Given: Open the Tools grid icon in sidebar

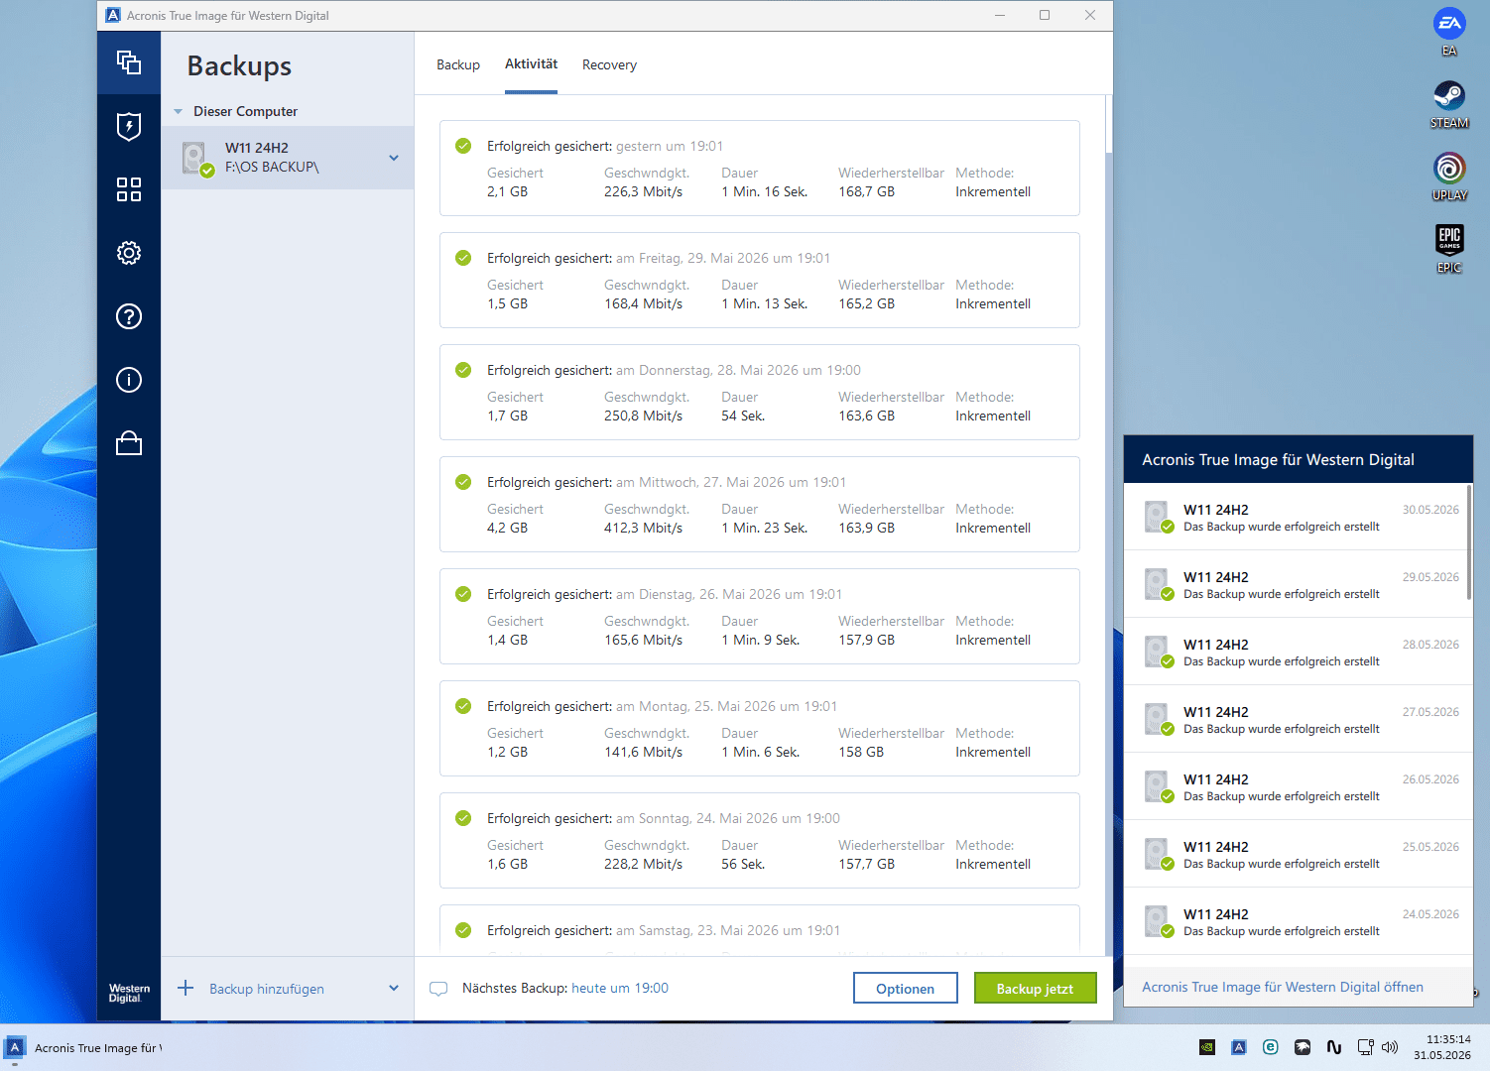Looking at the screenshot, I should tap(129, 189).
